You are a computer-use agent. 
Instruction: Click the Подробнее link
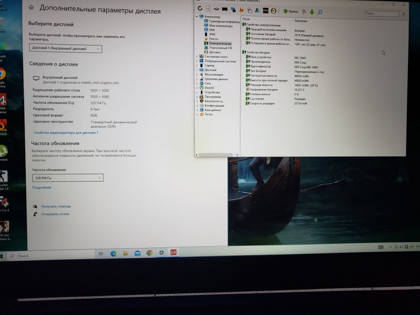[x=42, y=187]
